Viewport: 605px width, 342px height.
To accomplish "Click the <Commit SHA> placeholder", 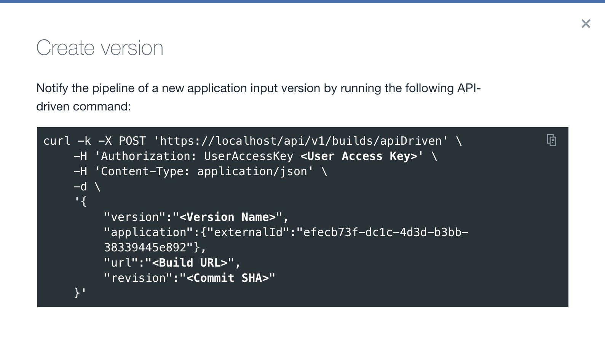I will click(229, 278).
